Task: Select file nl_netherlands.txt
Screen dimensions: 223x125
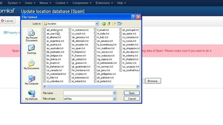Action: [x=105, y=63]
